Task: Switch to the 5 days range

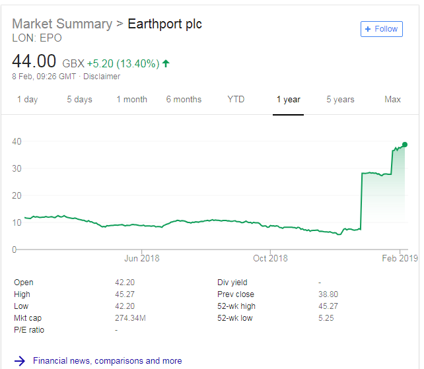Action: pos(79,100)
